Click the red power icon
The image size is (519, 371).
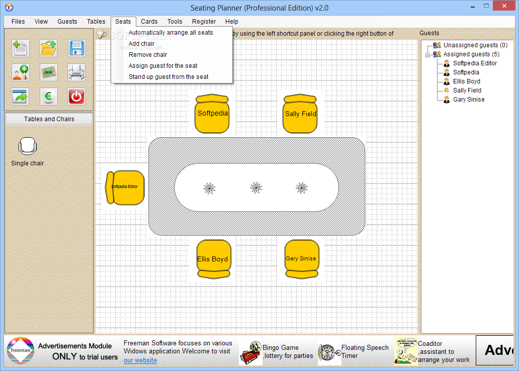(x=76, y=97)
